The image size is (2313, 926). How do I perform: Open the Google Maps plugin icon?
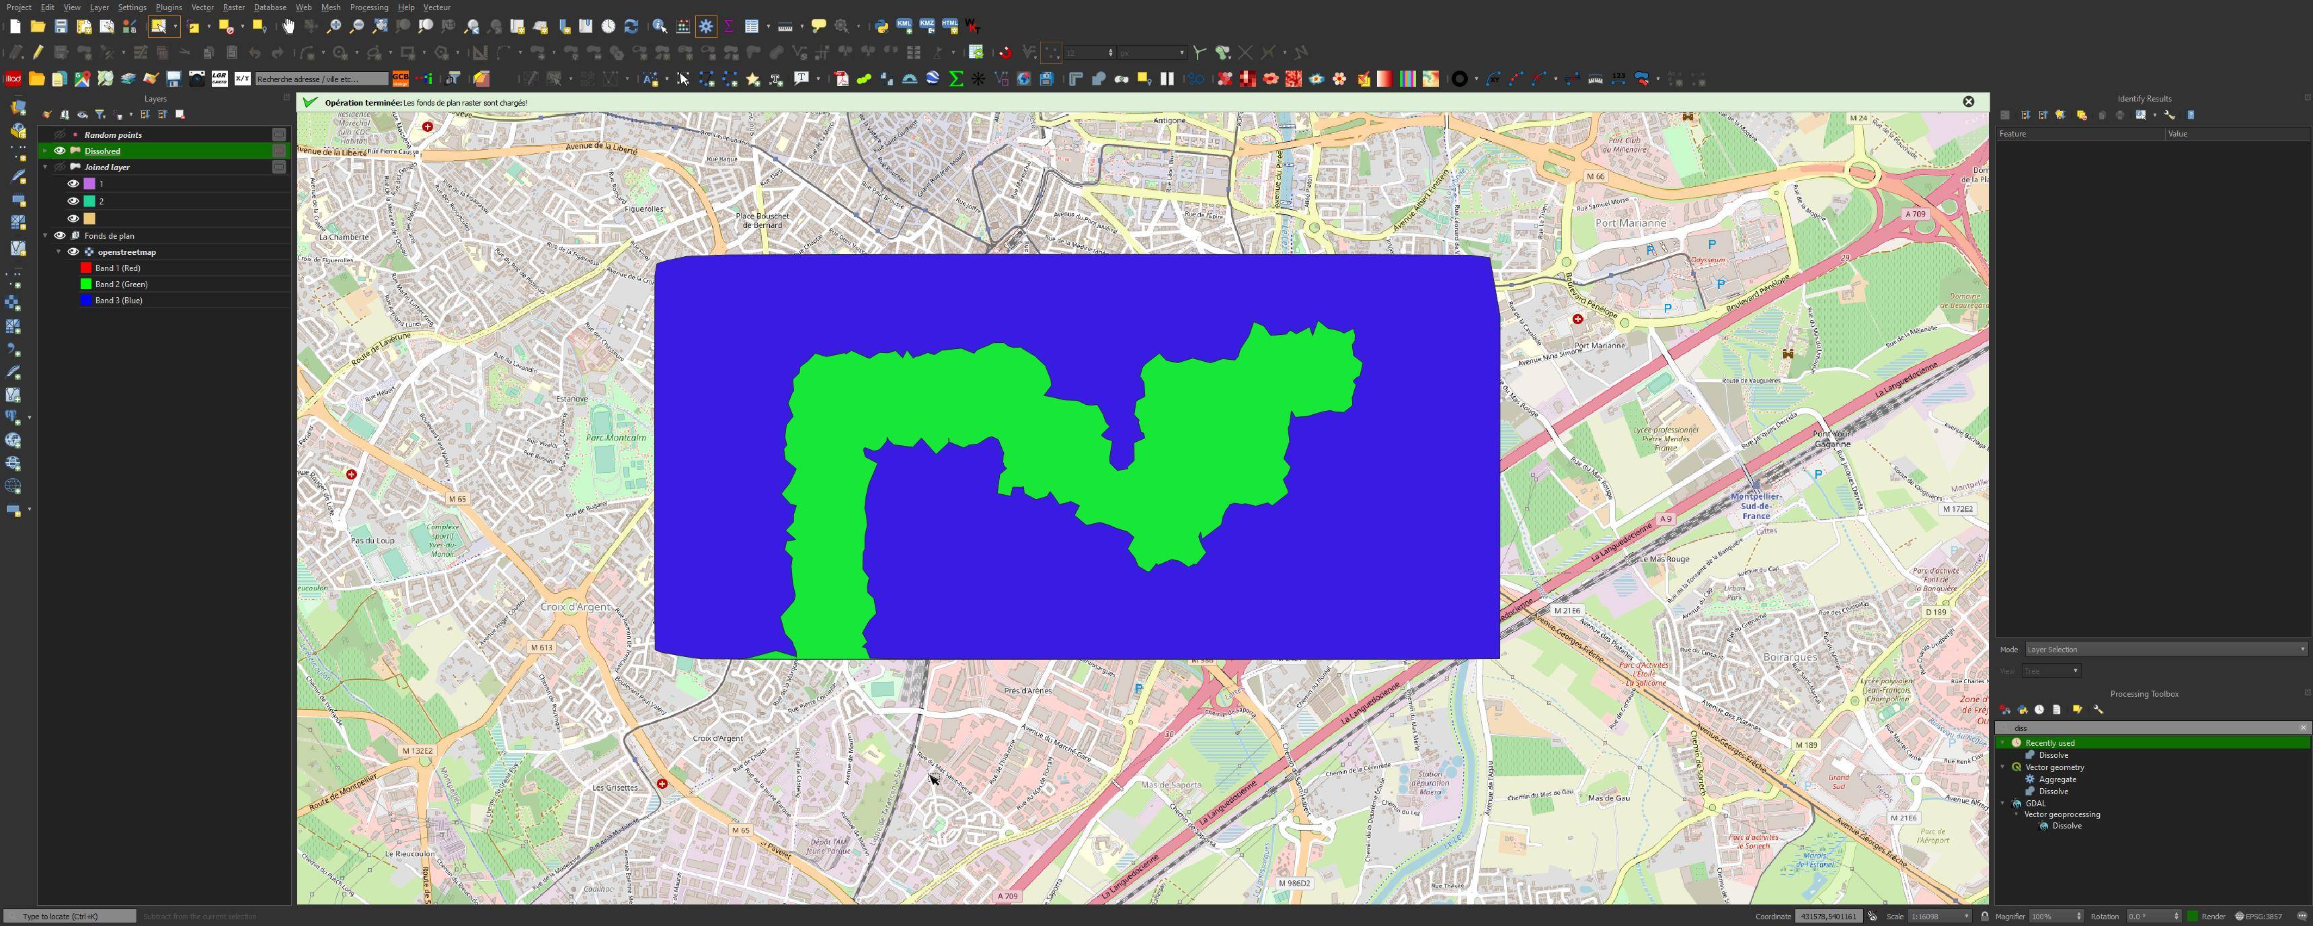[83, 79]
